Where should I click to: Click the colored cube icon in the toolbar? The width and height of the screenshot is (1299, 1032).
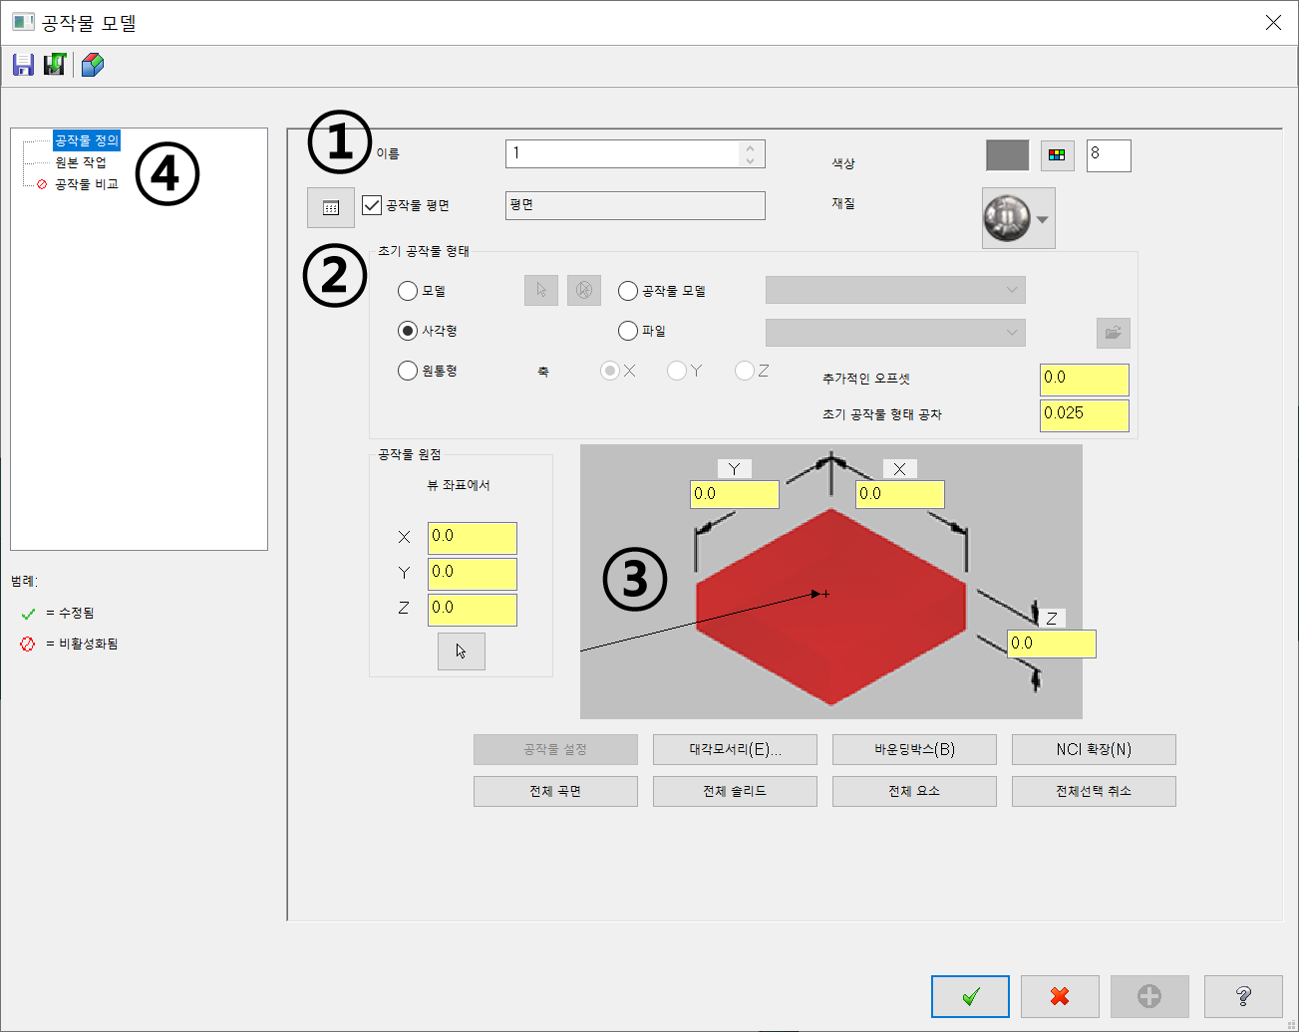pos(93,65)
